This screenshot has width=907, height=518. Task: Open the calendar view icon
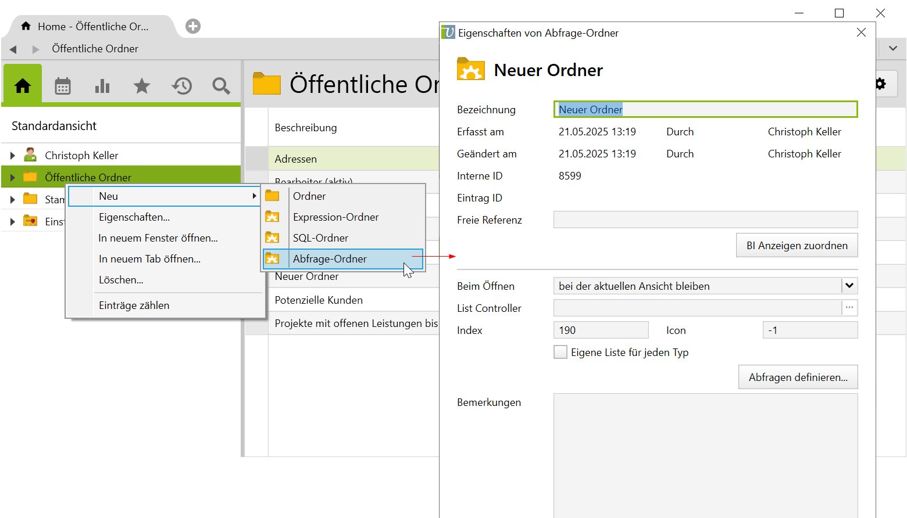click(x=63, y=86)
